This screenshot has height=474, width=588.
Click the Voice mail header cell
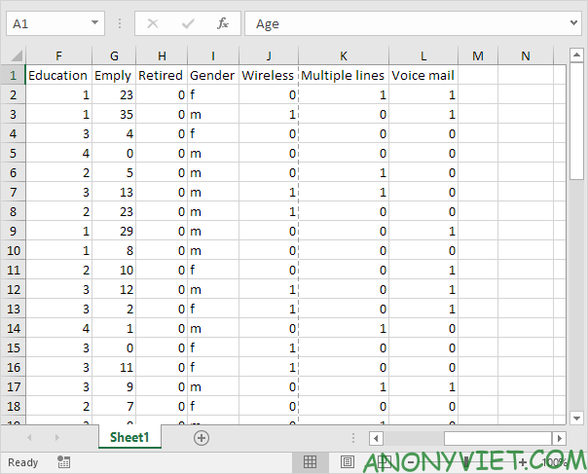point(423,75)
